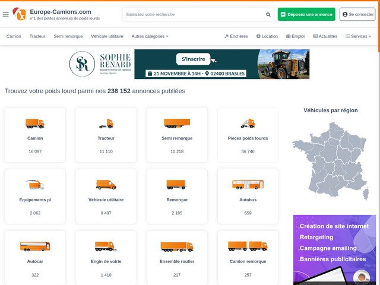Open the Tracteur menu item
The width and height of the screenshot is (380, 285).
[x=37, y=36]
